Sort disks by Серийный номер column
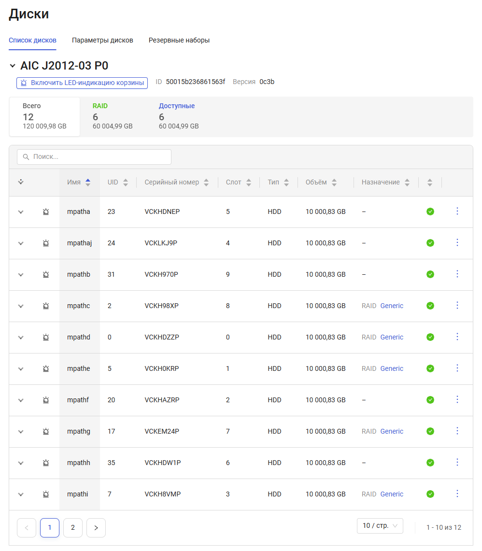The image size is (482, 551). tap(206, 183)
